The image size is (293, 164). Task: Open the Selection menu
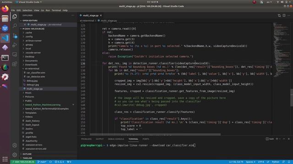pos(27,10)
